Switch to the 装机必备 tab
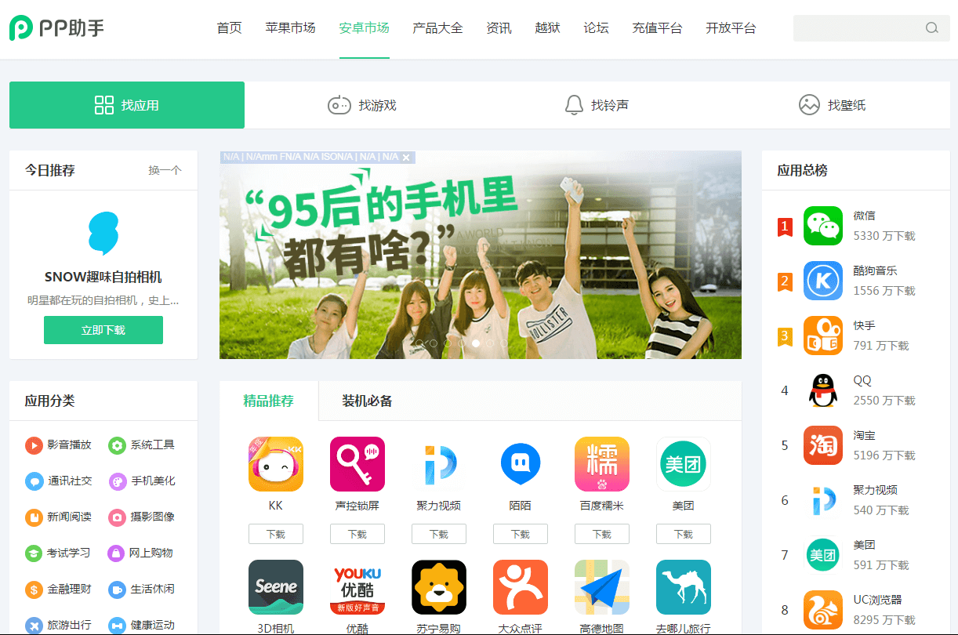 [368, 401]
